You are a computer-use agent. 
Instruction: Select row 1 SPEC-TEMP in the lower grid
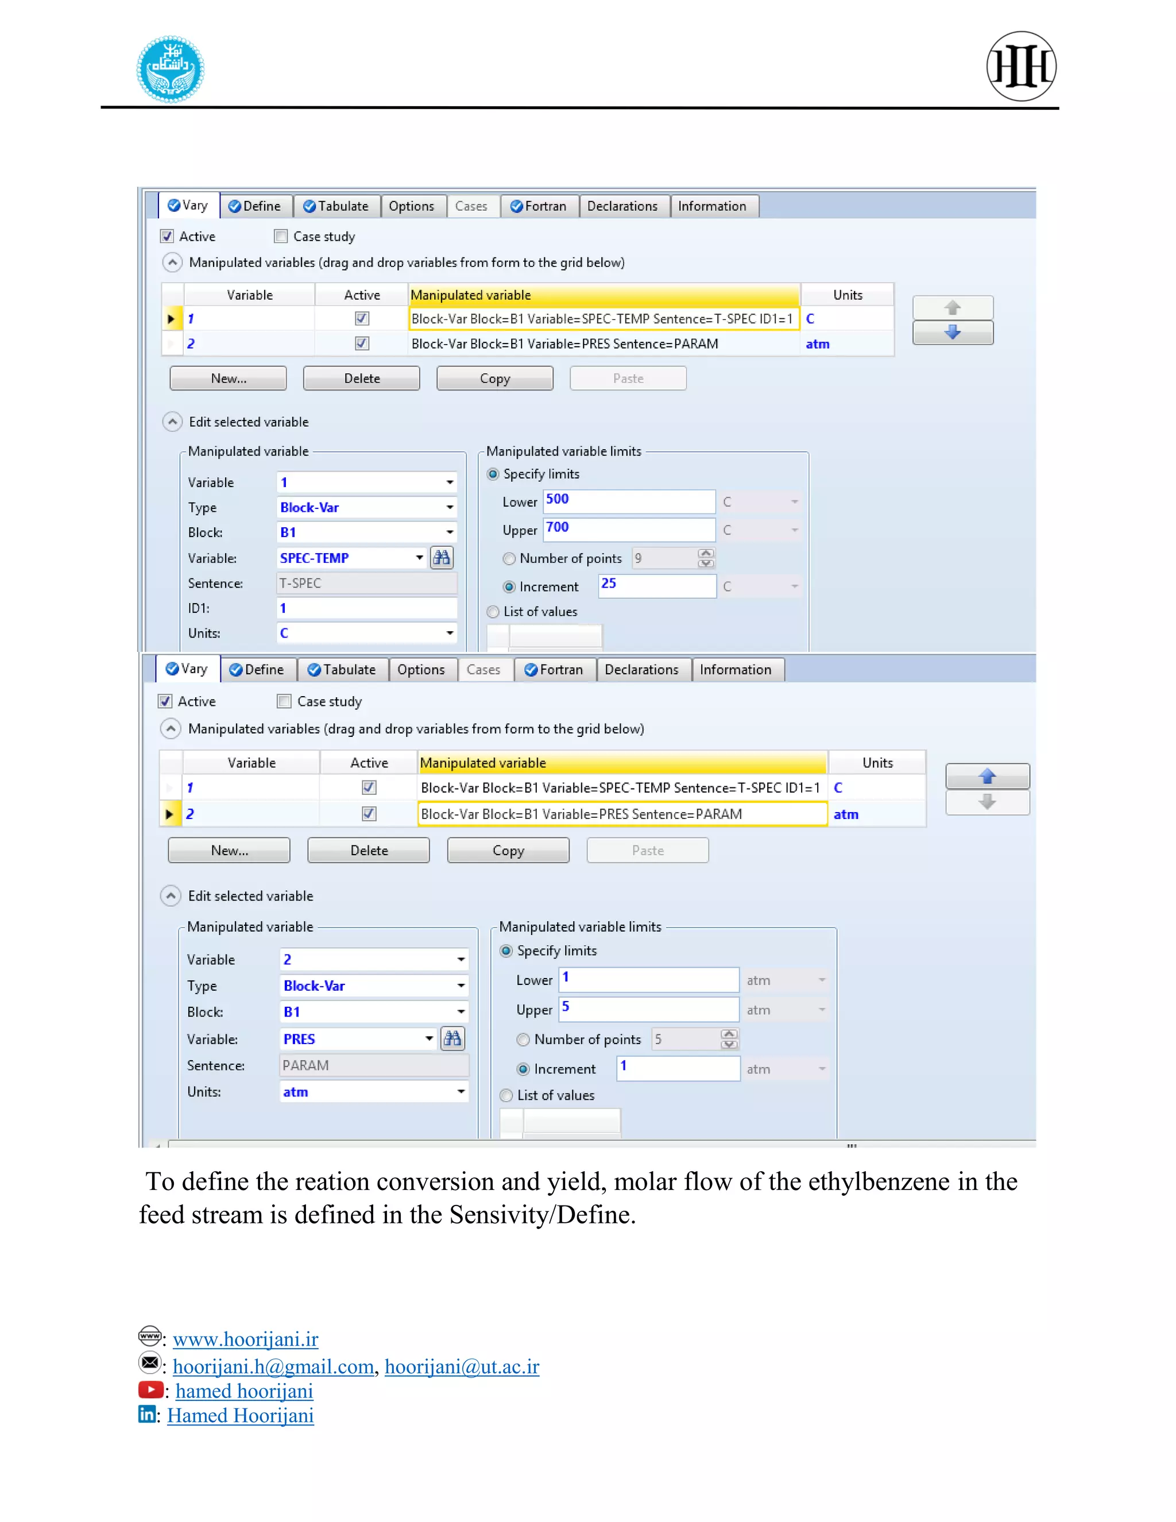(x=543, y=787)
